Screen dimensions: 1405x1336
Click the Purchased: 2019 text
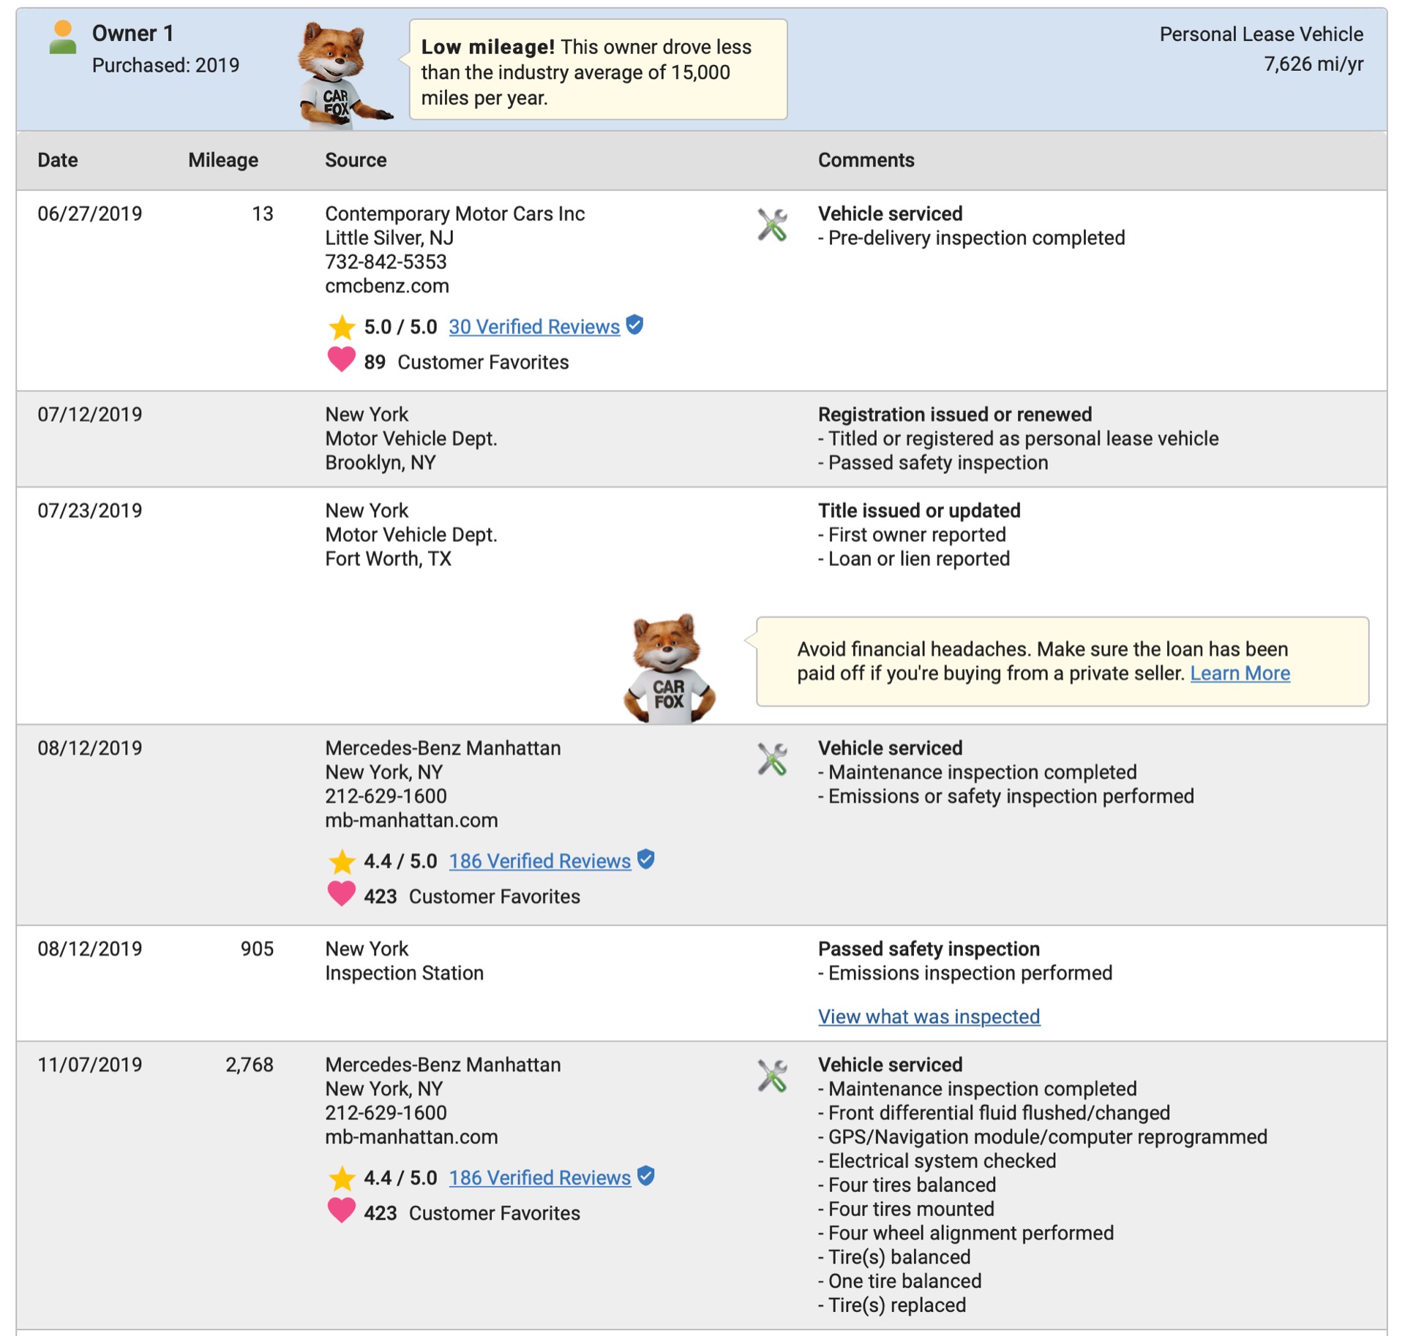[x=165, y=66]
